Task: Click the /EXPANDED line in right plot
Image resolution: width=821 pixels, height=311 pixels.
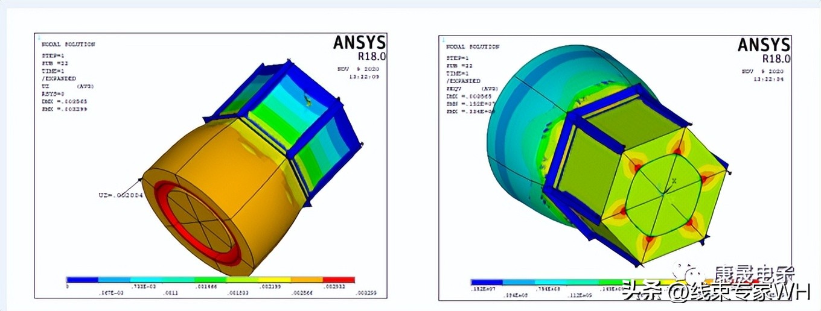Action: click(464, 81)
